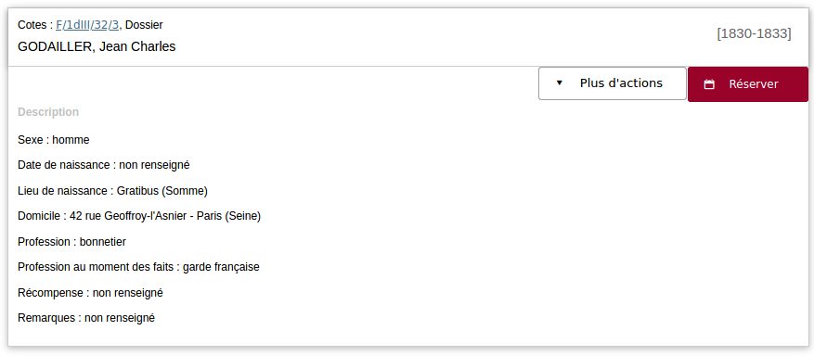Screen dimensions: 814x356
Task: Click the 'Profession : bonnetier' line
Action: (71, 242)
